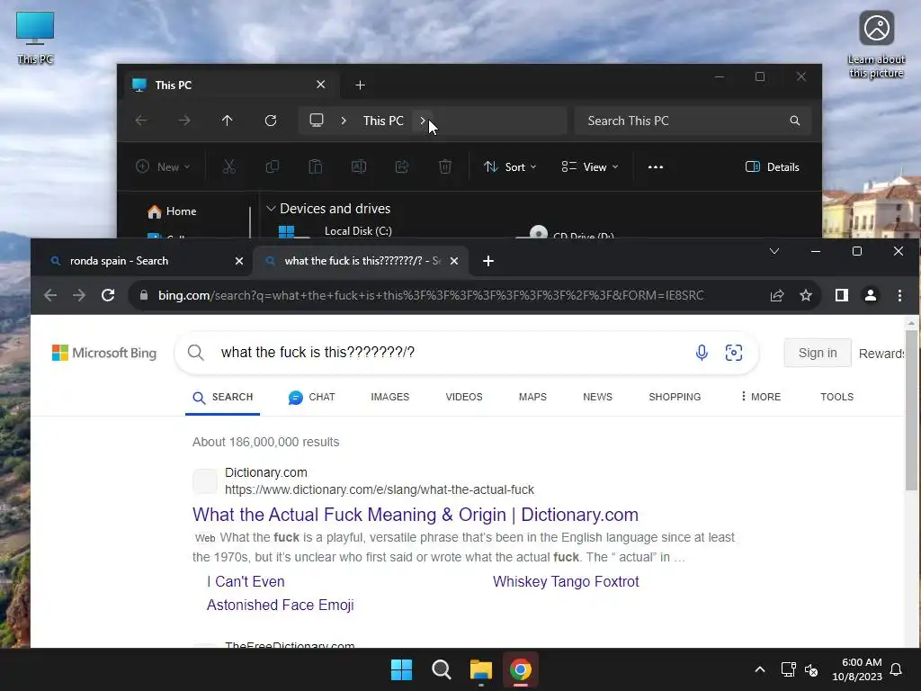This screenshot has width=921, height=691.
Task: Click the Explorer search magnifier icon
Action: pos(795,121)
